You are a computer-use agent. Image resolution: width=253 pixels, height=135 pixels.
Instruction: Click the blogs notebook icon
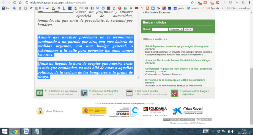pos(175,93)
